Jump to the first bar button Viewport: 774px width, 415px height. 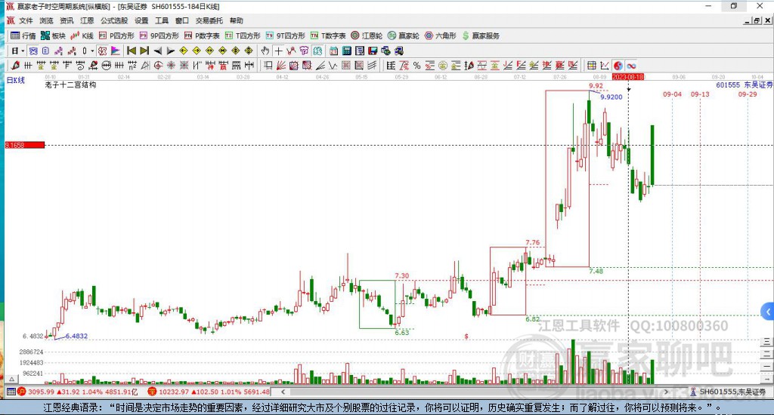(x=132, y=51)
